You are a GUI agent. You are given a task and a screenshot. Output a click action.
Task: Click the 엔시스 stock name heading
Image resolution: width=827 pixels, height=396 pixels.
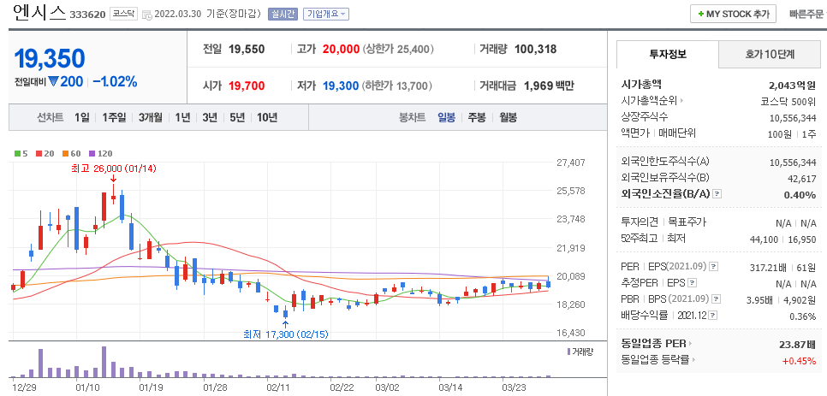tap(39, 13)
